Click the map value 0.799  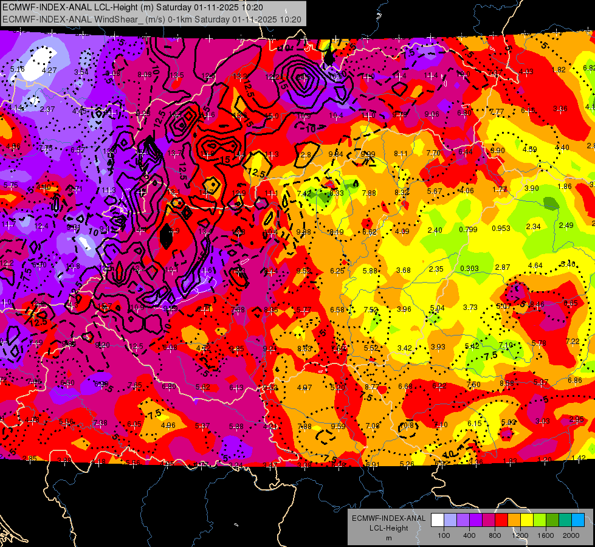pyautogui.click(x=468, y=229)
